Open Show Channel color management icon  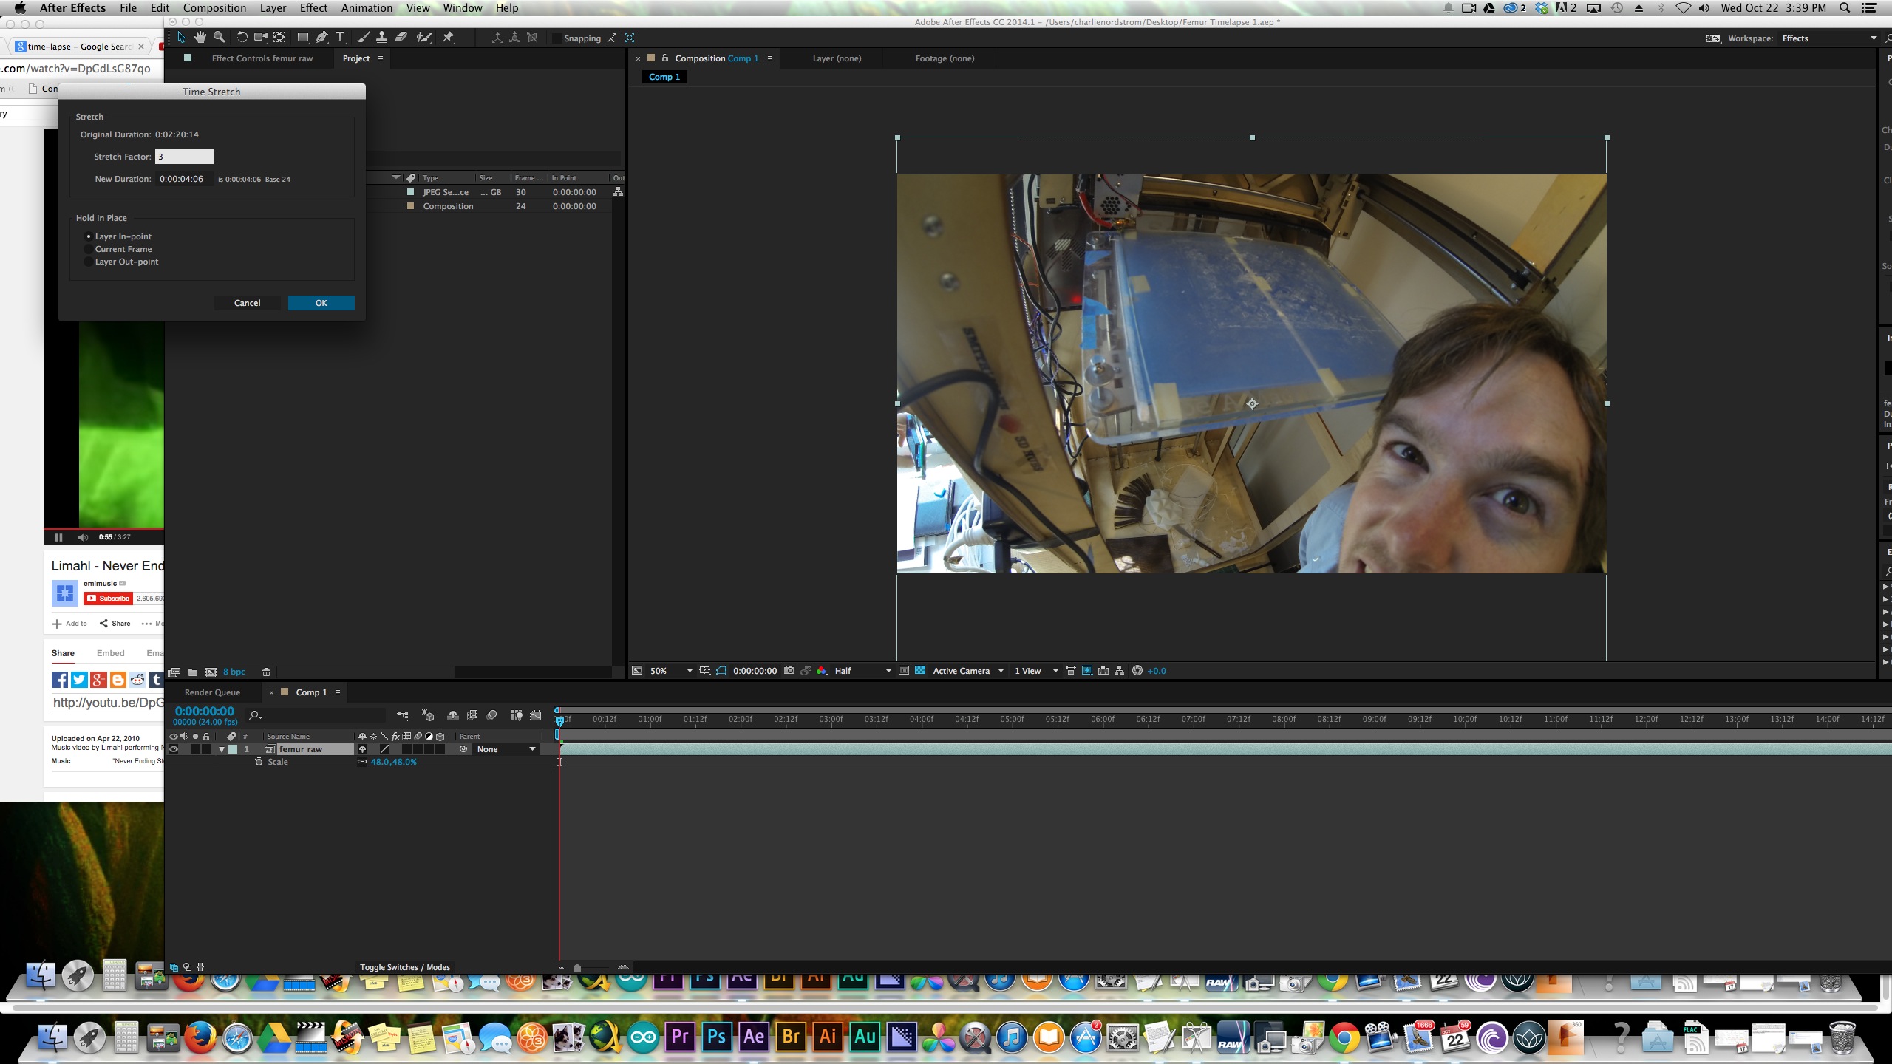[x=822, y=671]
